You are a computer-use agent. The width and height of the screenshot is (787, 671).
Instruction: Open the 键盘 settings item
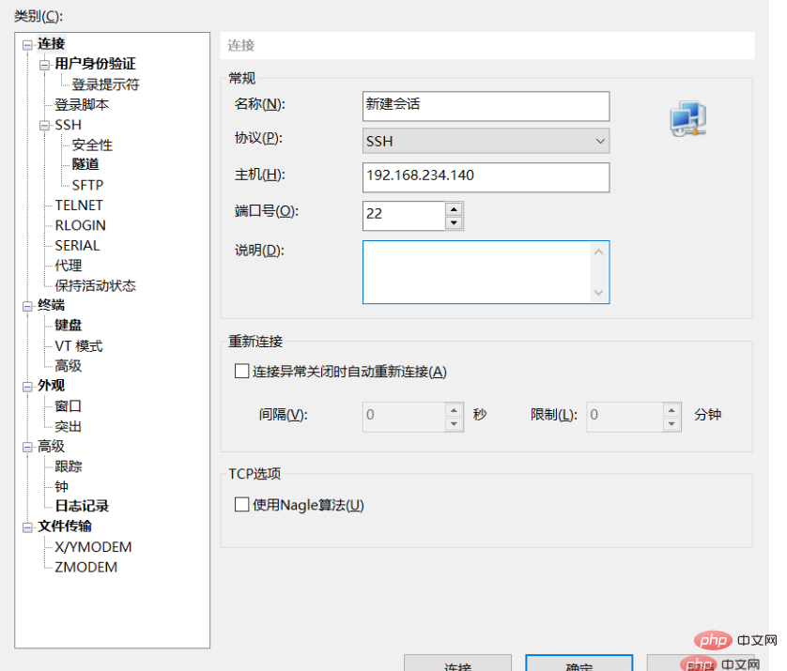69,325
